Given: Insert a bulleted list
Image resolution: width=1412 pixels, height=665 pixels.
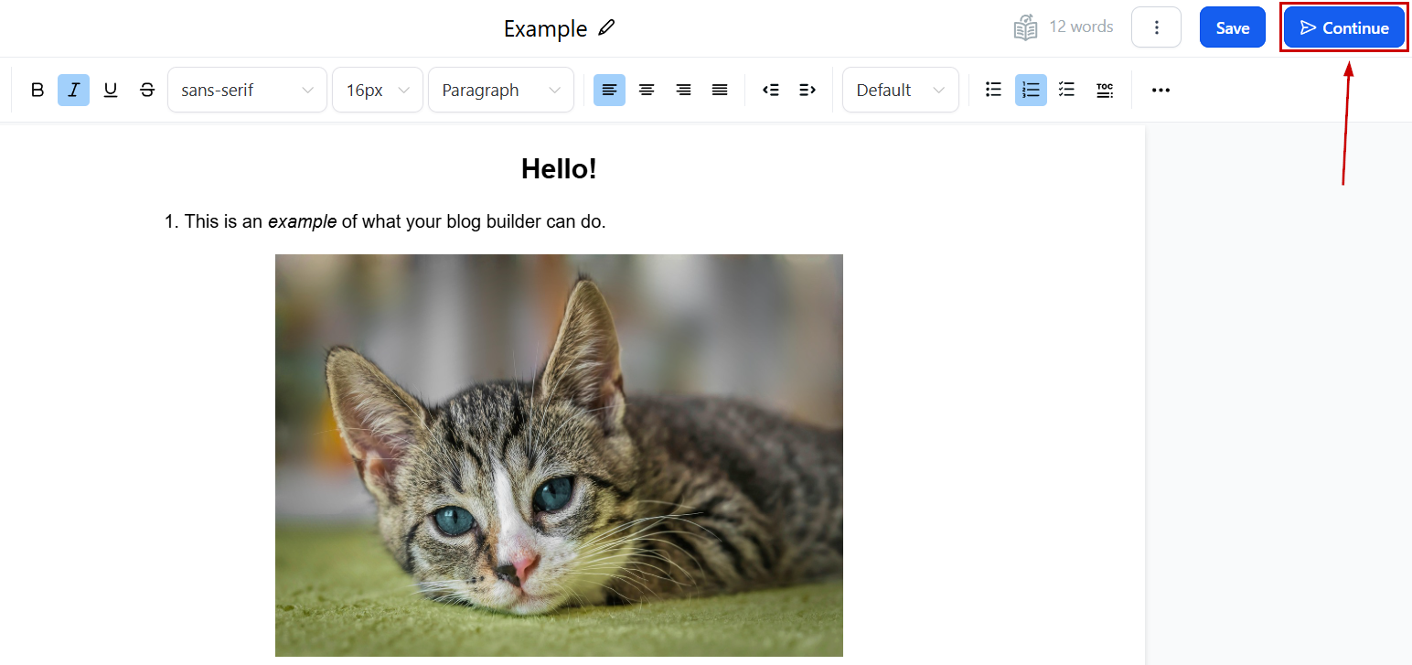Looking at the screenshot, I should point(994,90).
